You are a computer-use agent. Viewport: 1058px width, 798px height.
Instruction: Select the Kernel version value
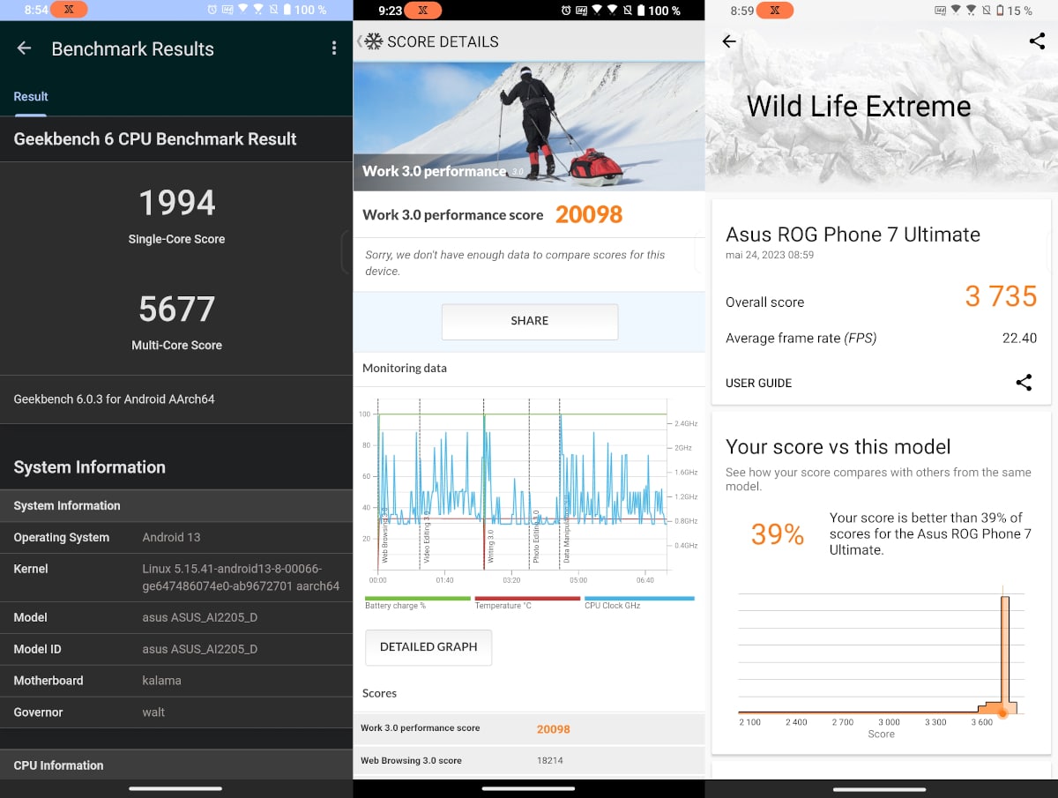241,578
